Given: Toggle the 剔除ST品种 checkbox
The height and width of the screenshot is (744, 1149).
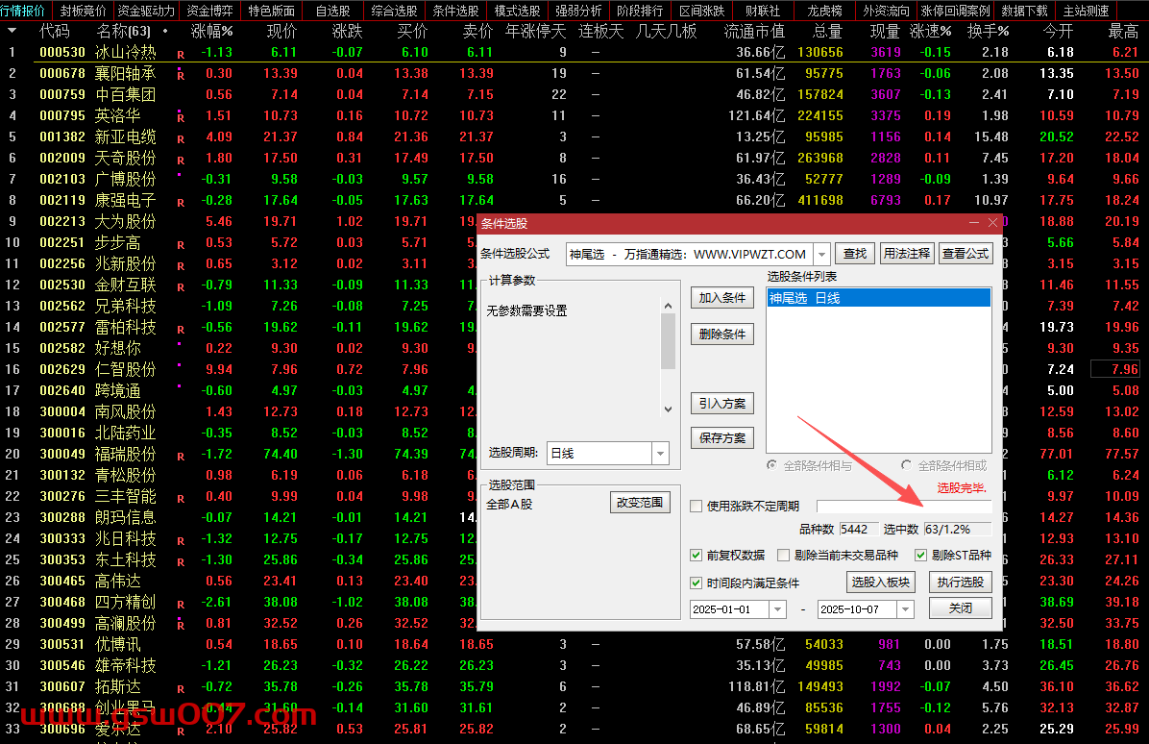Looking at the screenshot, I should pos(920,555).
